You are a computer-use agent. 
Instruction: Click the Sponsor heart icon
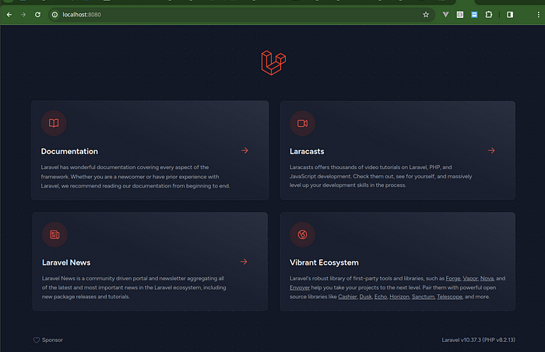(37, 340)
